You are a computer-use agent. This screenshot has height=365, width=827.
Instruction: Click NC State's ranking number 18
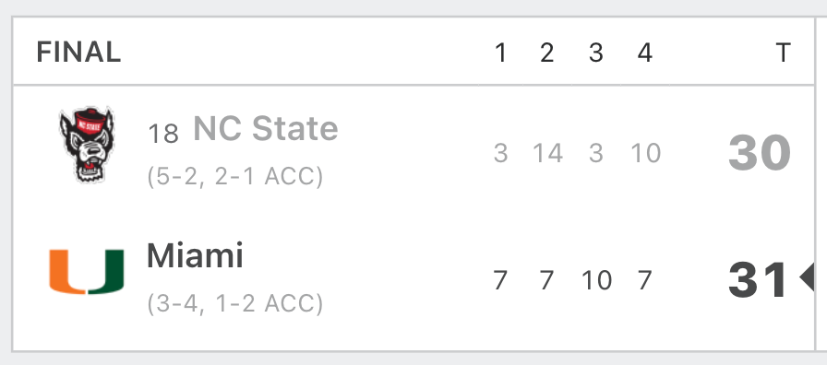pyautogui.click(x=163, y=134)
